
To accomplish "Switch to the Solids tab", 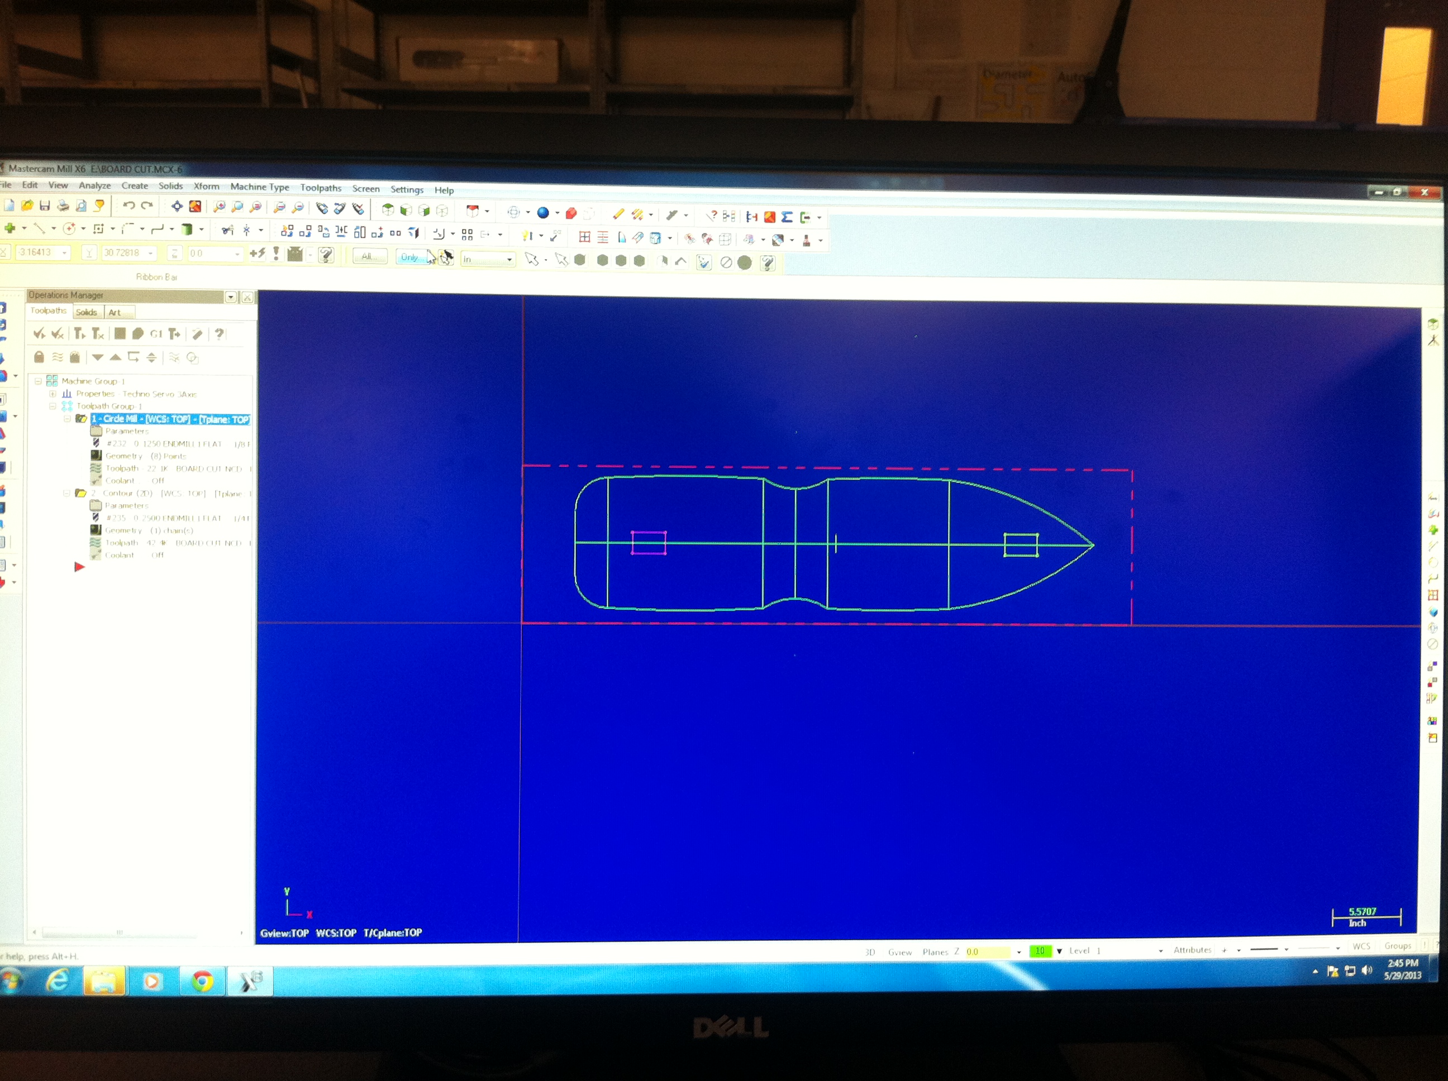I will 87,312.
